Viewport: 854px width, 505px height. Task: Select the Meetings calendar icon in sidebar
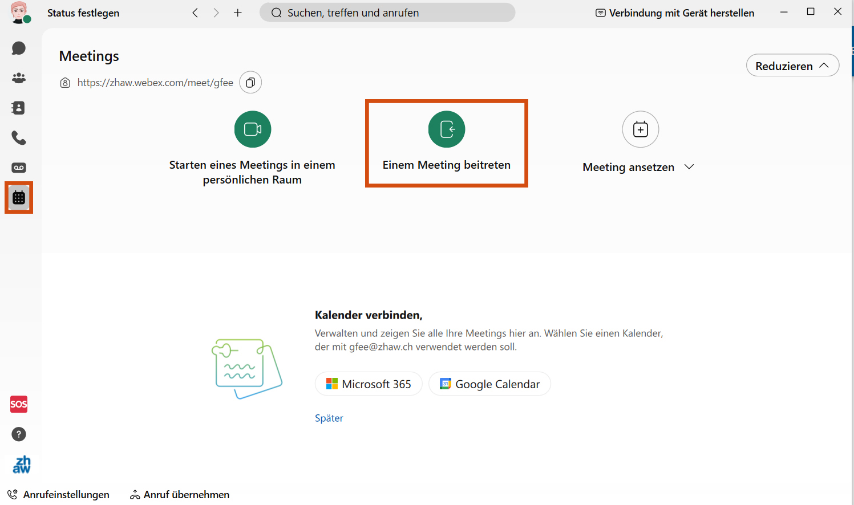coord(19,198)
